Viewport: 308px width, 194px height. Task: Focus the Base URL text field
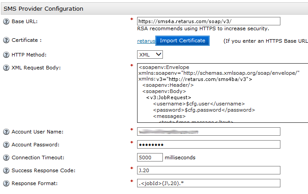[208, 21]
